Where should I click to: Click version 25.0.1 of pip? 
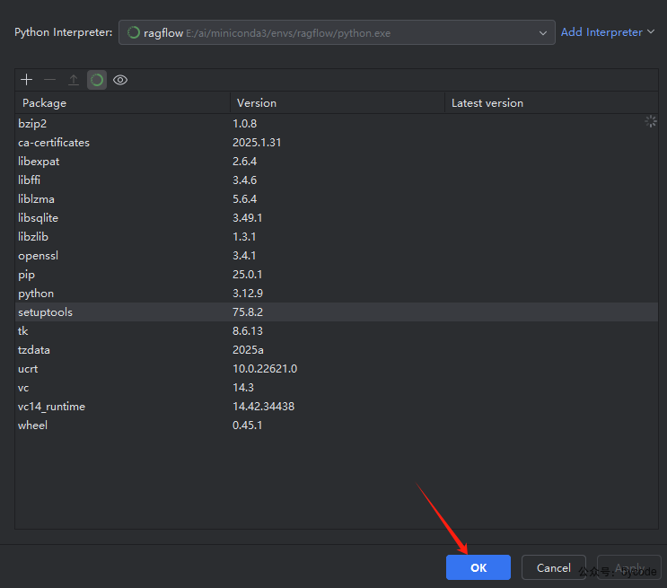(247, 275)
